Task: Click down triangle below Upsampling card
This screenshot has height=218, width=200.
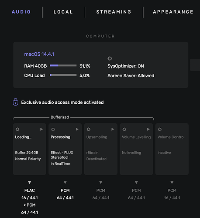Action: tap(100, 182)
